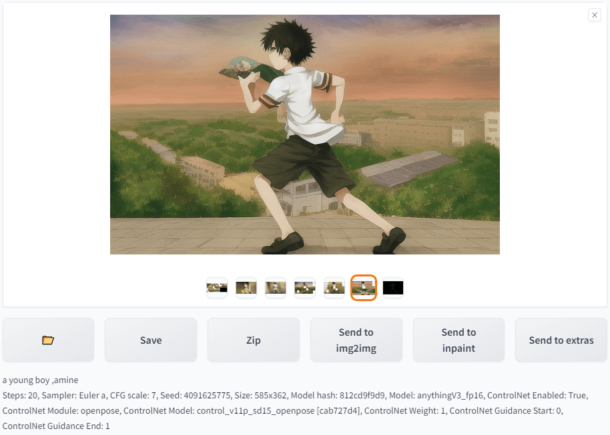Select the third gallery thumbnail
Image resolution: width=610 pixels, height=435 pixels.
276,288
